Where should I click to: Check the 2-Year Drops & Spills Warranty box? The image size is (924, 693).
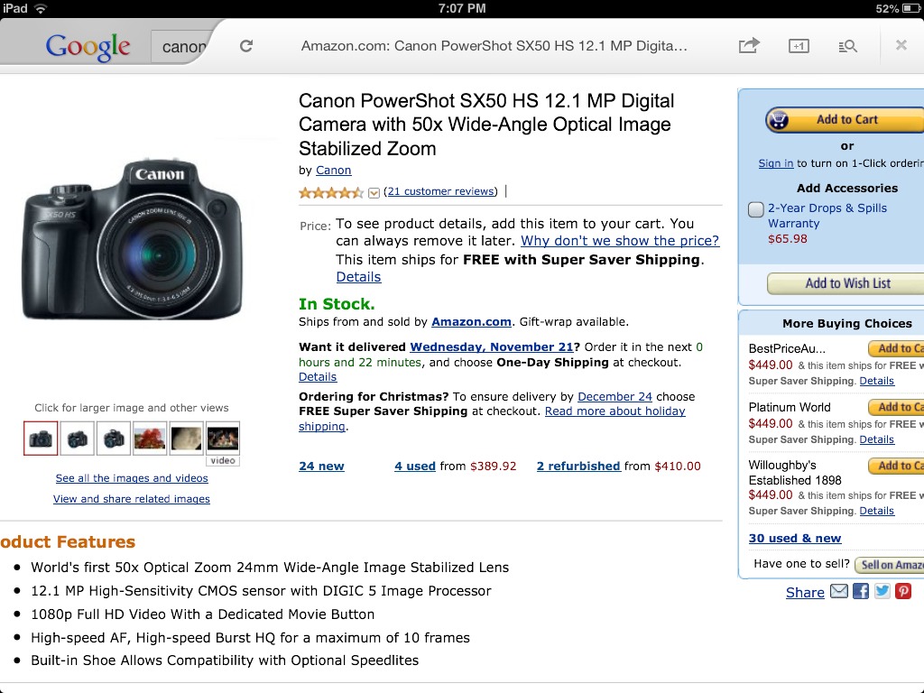[x=755, y=209]
